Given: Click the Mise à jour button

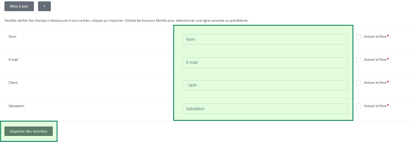Looking at the screenshot, I should coord(19,6).
